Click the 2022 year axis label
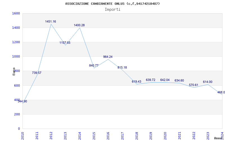This screenshot has height=141, width=225. [x=194, y=136]
